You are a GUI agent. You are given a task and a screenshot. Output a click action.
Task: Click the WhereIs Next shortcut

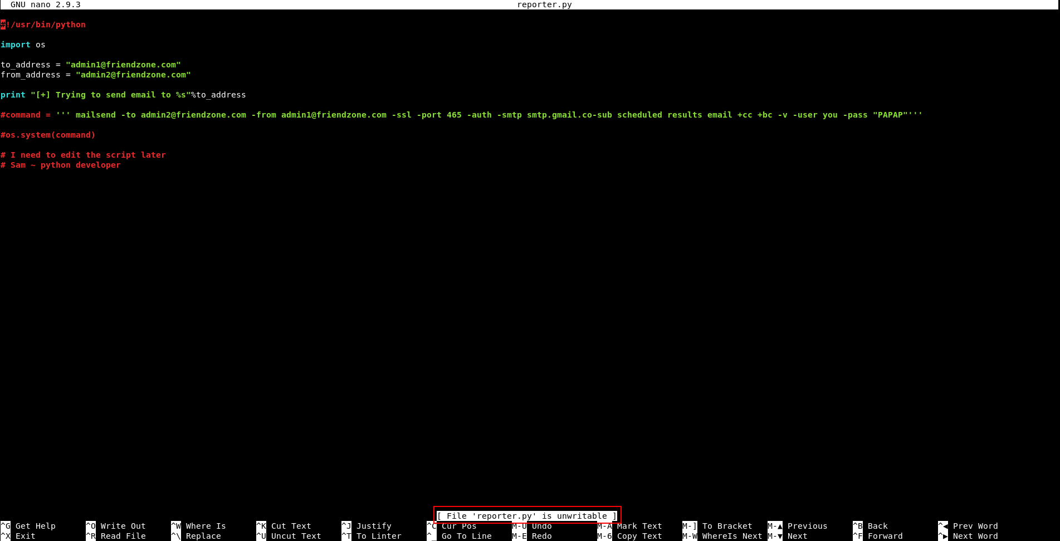[x=731, y=536]
